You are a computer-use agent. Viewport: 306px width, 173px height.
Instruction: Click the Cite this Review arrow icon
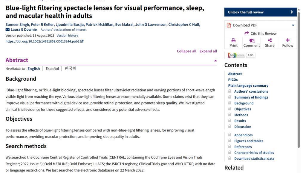click(x=247, y=33)
